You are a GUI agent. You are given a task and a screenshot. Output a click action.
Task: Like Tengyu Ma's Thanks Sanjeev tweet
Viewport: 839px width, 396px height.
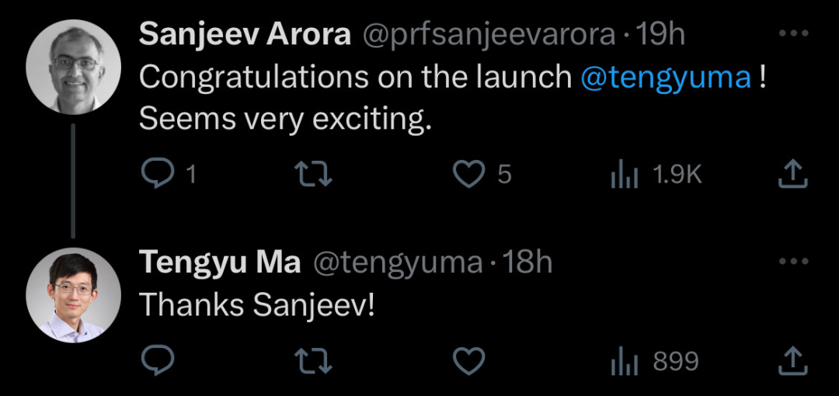(x=468, y=360)
